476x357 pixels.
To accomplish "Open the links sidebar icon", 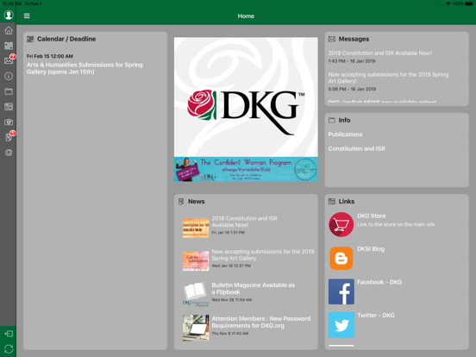I will [x=9, y=107].
